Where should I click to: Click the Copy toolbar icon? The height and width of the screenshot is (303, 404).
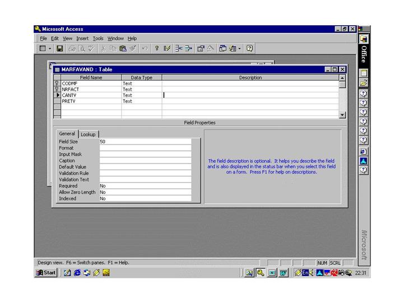pyautogui.click(x=113, y=48)
